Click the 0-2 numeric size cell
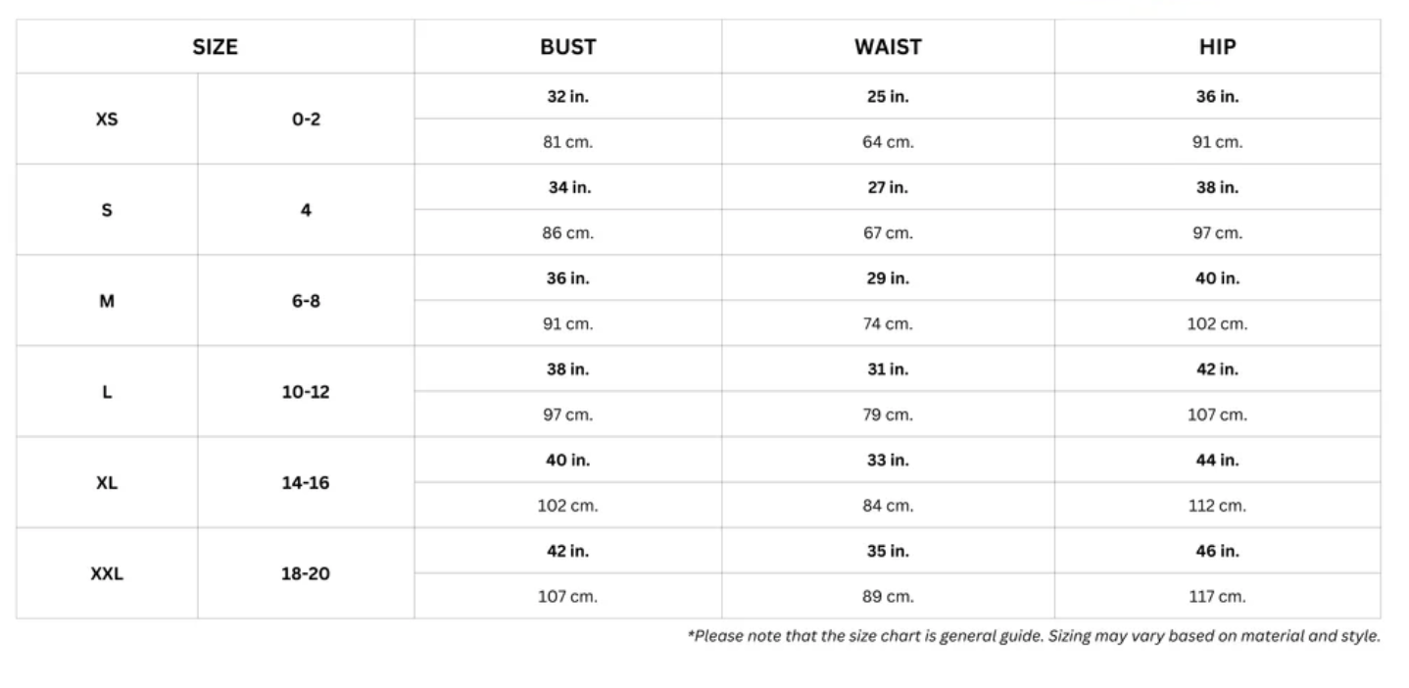The width and height of the screenshot is (1409, 688). [306, 120]
